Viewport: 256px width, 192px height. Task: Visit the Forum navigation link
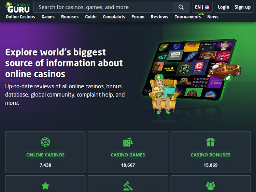click(138, 17)
